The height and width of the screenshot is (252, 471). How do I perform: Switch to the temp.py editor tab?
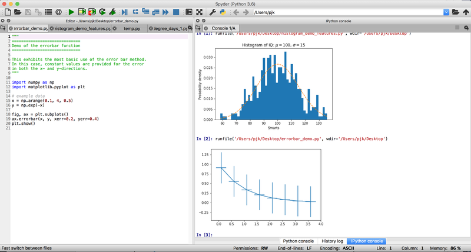132,28
